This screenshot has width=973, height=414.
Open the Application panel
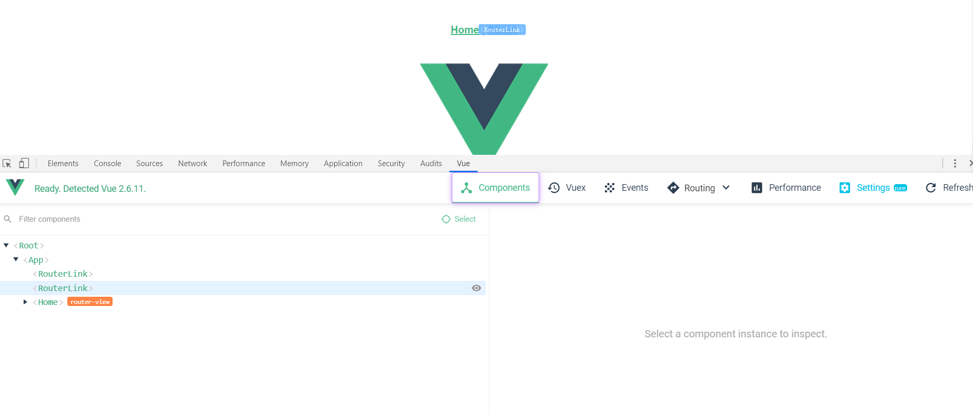click(x=343, y=164)
